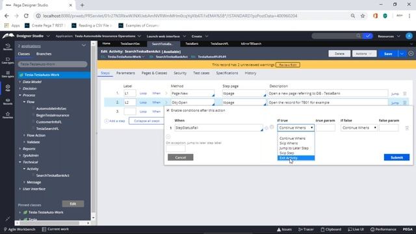
Task: Open Live UI tool
Action: (x=356, y=229)
